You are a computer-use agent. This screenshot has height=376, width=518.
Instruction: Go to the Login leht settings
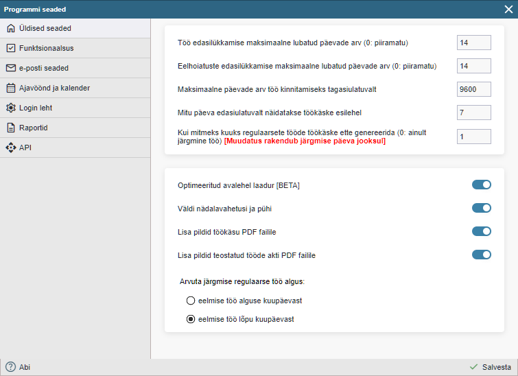click(x=75, y=108)
